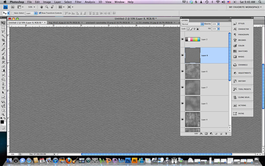Hide Layer 7 with its eye icon
This screenshot has height=166, width=265.
182,87
